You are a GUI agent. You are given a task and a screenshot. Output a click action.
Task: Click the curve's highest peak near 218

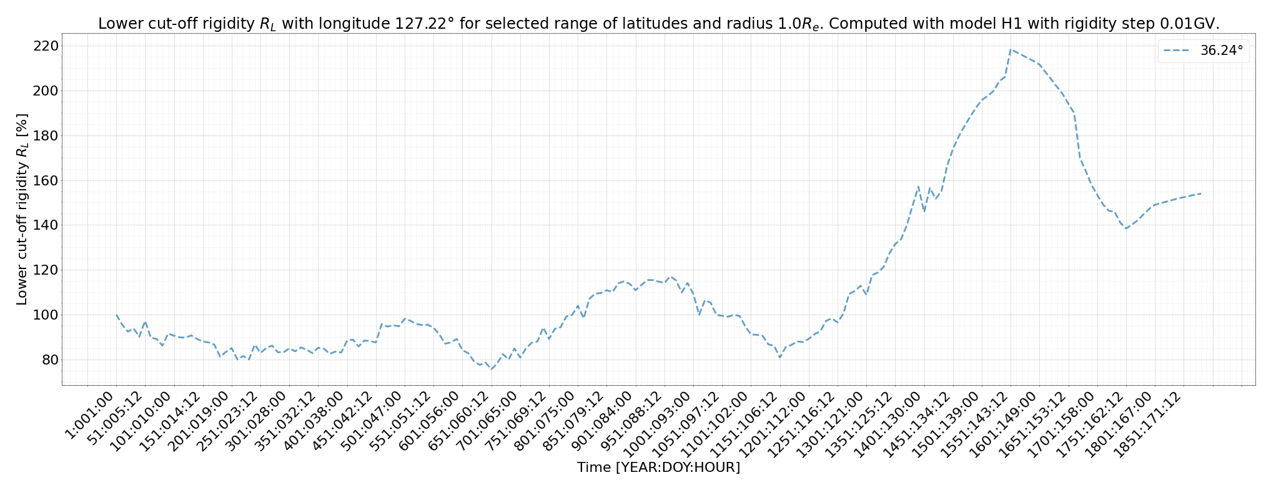click(x=1011, y=49)
